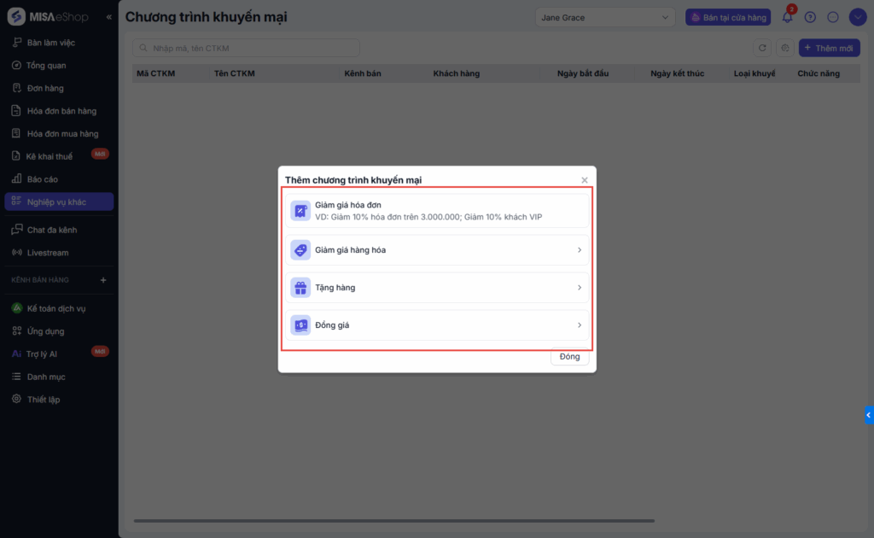The height and width of the screenshot is (538, 874).
Task: Open the notifications bell
Action: pos(787,17)
